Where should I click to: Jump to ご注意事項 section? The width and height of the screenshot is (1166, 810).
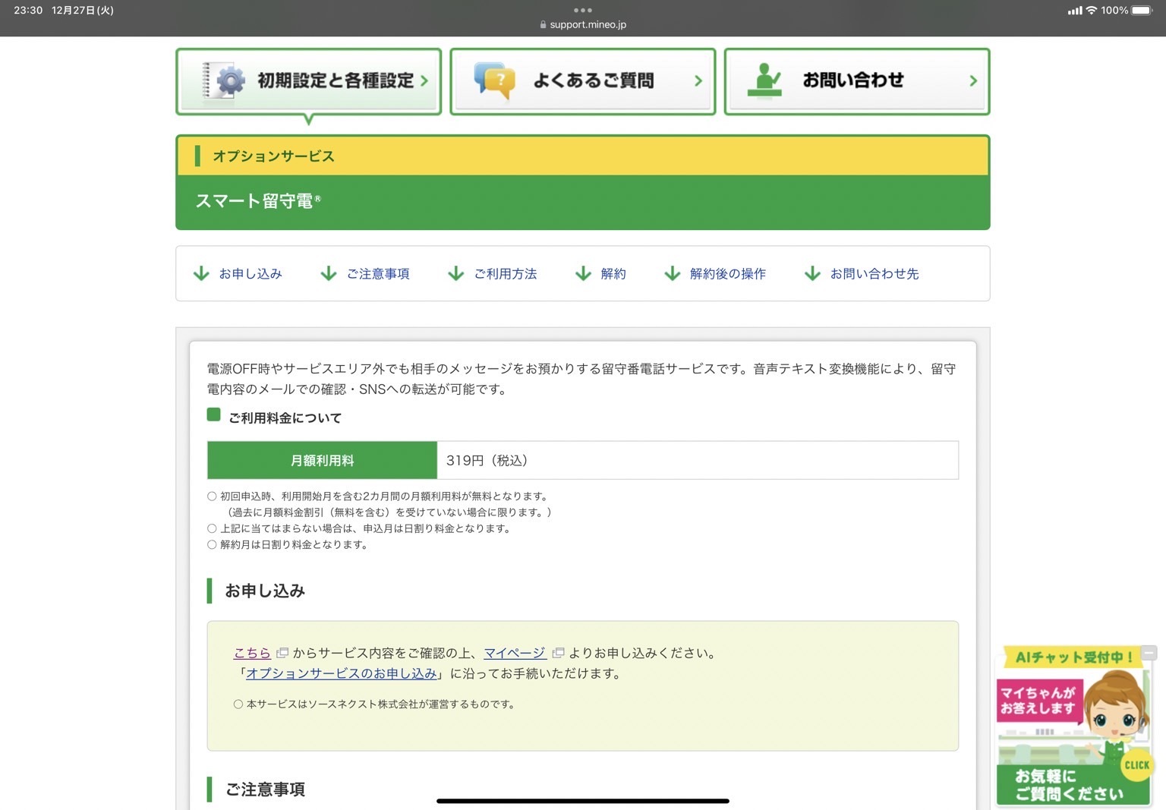coord(377,274)
